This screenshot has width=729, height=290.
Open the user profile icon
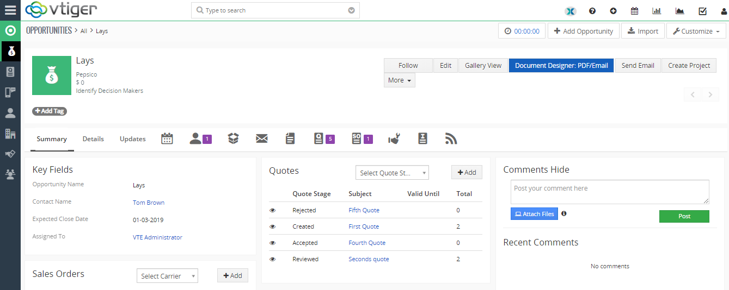pyautogui.click(x=724, y=11)
